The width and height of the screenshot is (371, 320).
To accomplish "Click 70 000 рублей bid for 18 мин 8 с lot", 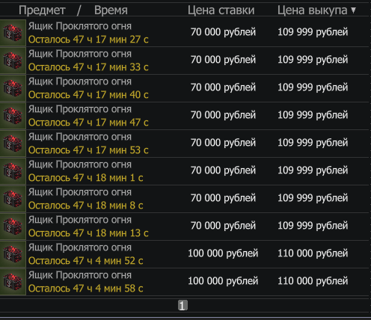I will pos(223,198).
